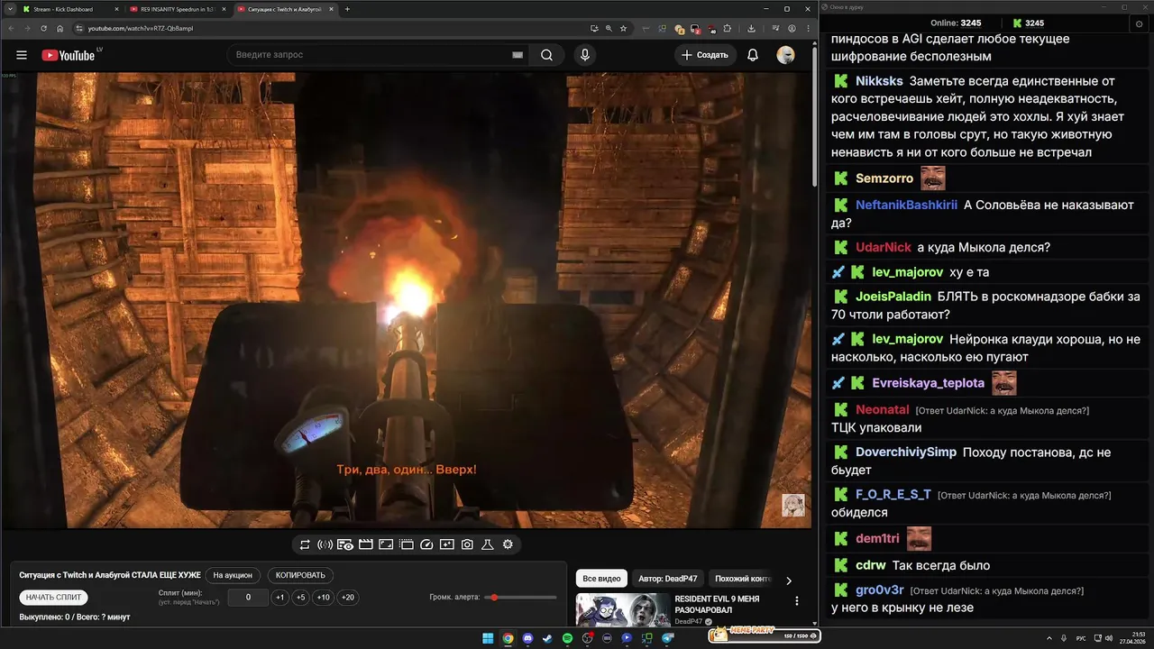Start voice search with the microphone icon
1154x649 pixels.
[x=585, y=55]
